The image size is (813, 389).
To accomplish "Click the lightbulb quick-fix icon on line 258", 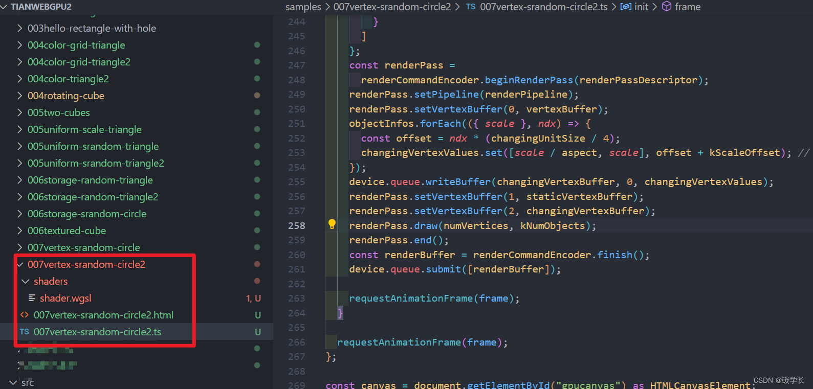I will click(332, 224).
